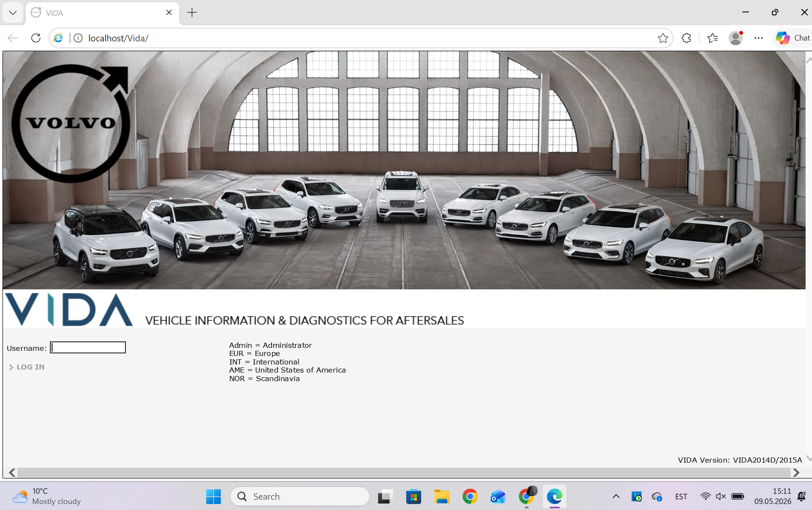Go back to the previous page
812x510 pixels.
click(13, 38)
